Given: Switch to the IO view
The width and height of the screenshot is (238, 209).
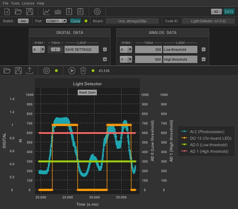Looking at the screenshot, I should click(x=216, y=12).
